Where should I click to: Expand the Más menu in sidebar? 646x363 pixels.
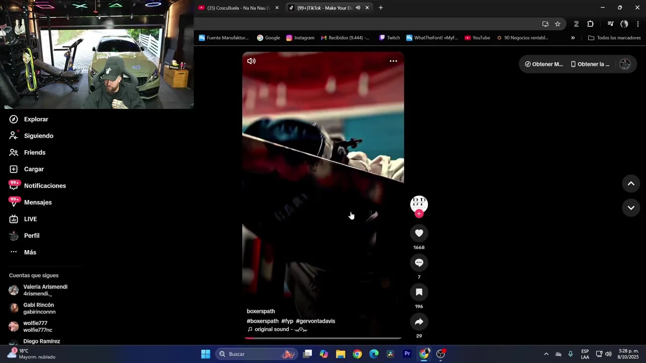(x=23, y=253)
